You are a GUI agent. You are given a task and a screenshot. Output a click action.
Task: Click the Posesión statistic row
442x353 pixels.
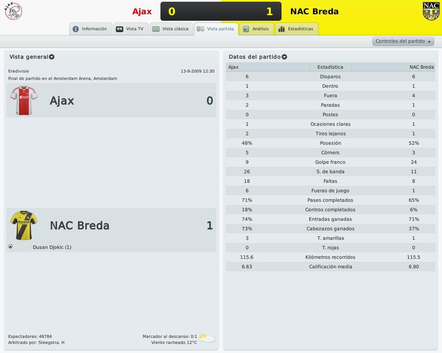(330, 143)
